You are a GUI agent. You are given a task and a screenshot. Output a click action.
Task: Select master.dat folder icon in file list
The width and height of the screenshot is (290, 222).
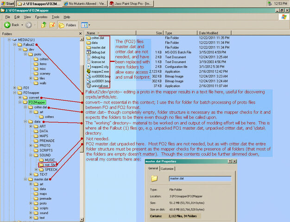(88, 48)
